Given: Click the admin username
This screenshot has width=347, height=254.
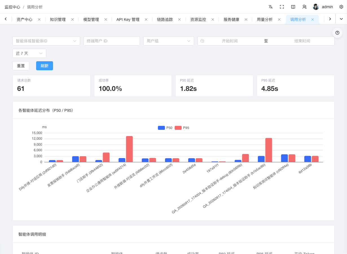Looking at the screenshot, I should tap(328, 7).
